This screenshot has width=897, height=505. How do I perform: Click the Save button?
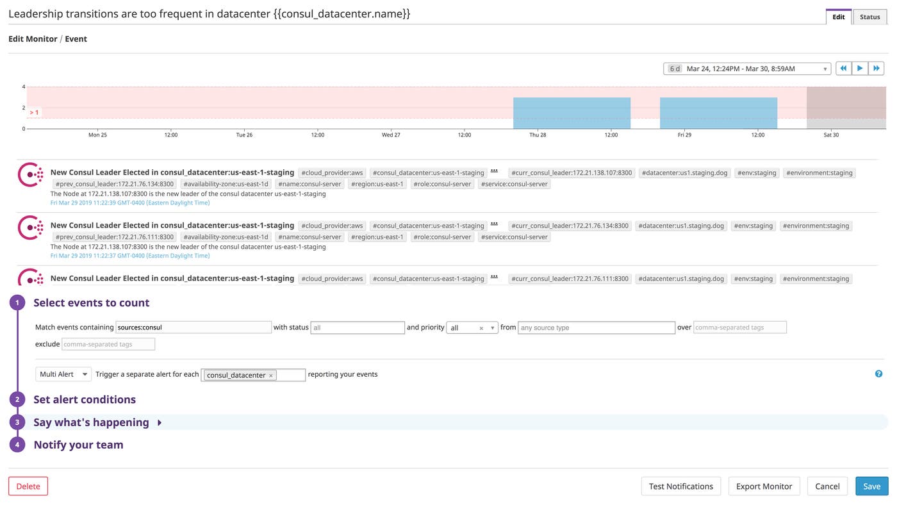pyautogui.click(x=871, y=486)
